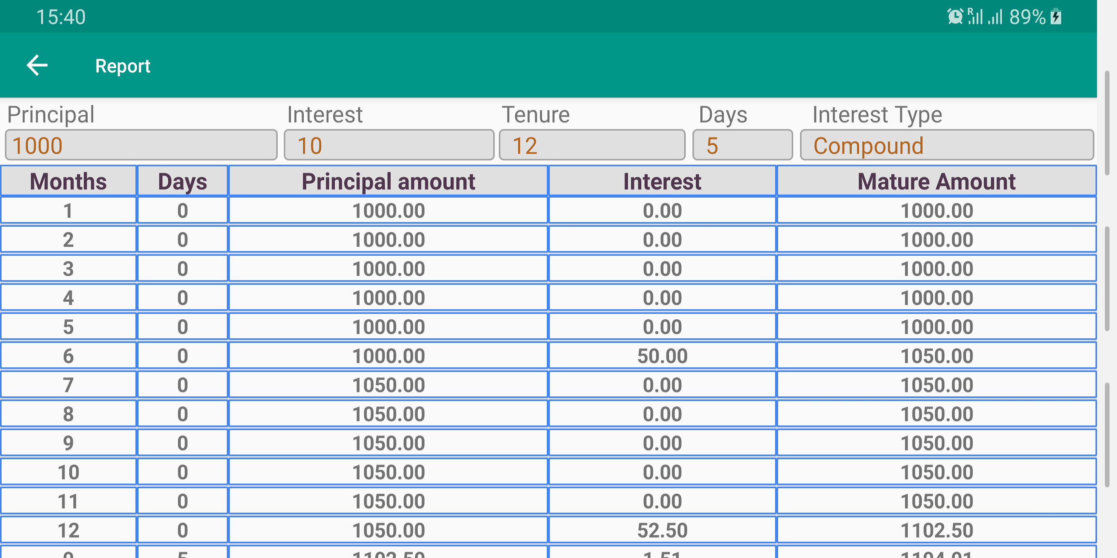The width and height of the screenshot is (1117, 558).
Task: Select the Days field showing 5
Action: click(742, 145)
